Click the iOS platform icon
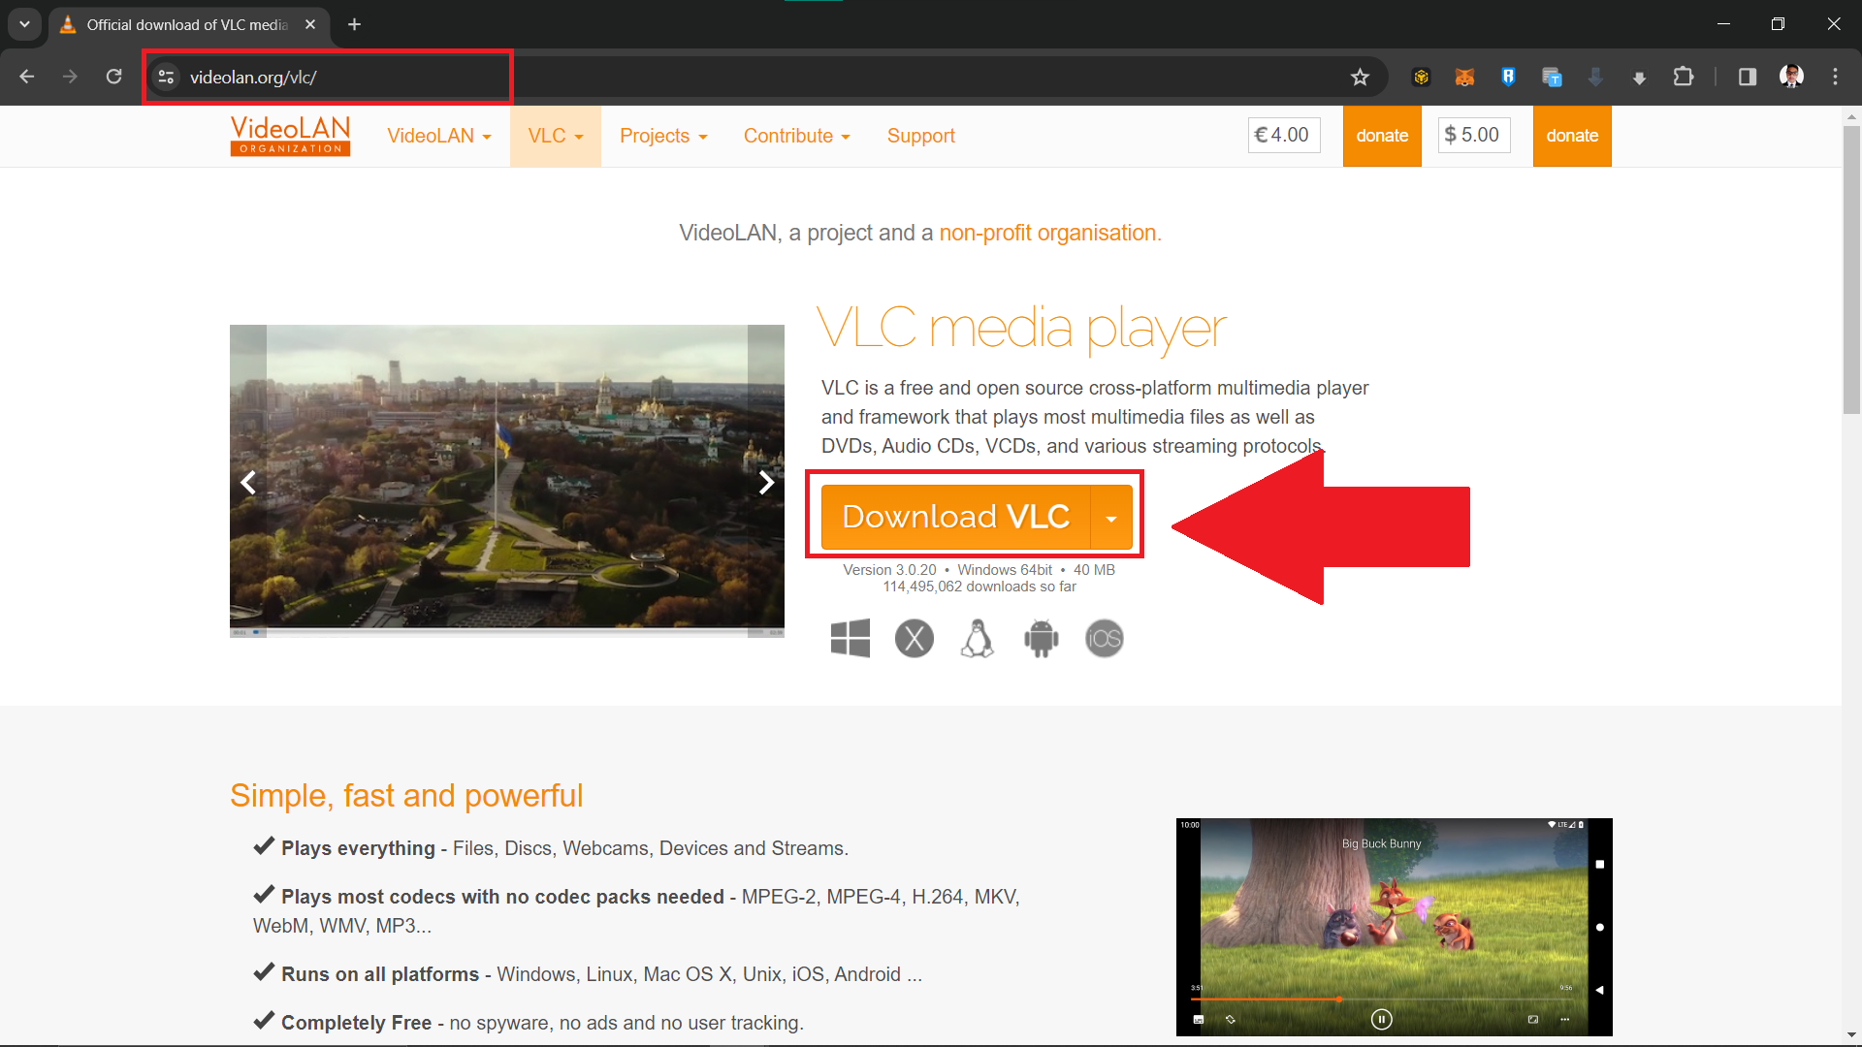1862x1047 pixels. click(1105, 638)
